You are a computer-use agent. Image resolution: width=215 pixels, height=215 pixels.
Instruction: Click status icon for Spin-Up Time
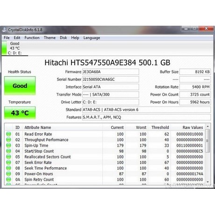pos(8,145)
